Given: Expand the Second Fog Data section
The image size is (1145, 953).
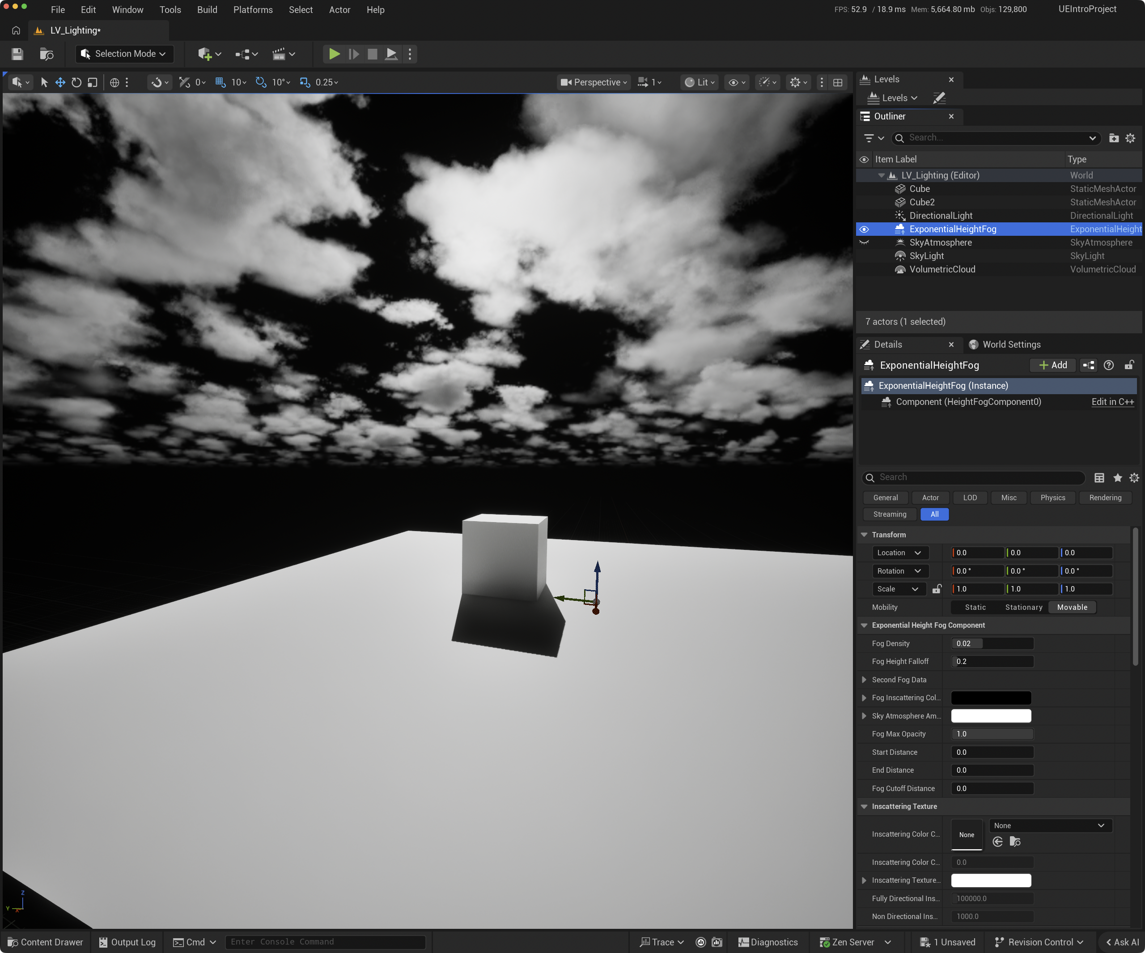Looking at the screenshot, I should (864, 680).
